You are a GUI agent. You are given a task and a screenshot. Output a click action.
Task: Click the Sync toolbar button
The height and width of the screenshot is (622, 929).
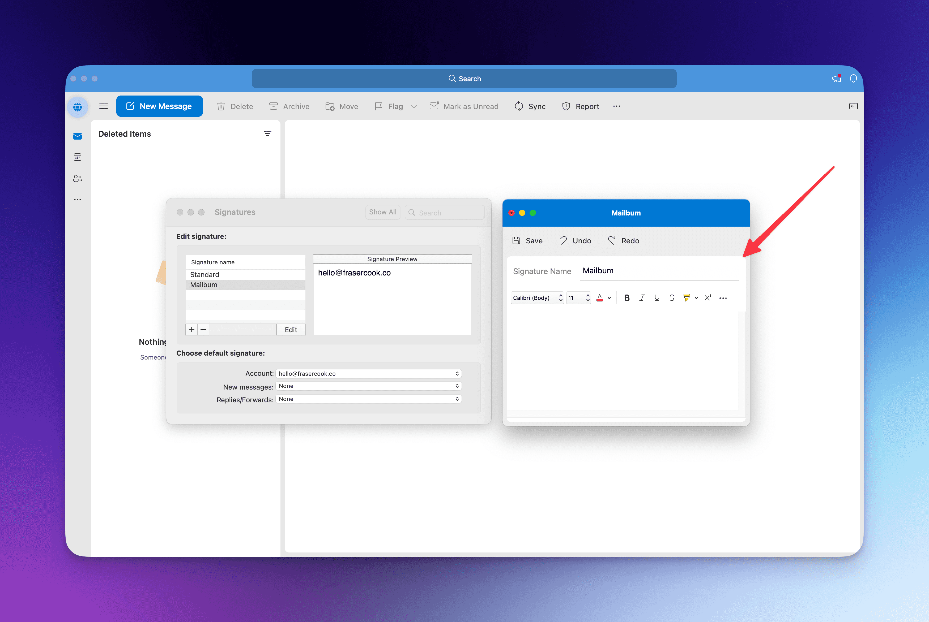[x=530, y=106]
